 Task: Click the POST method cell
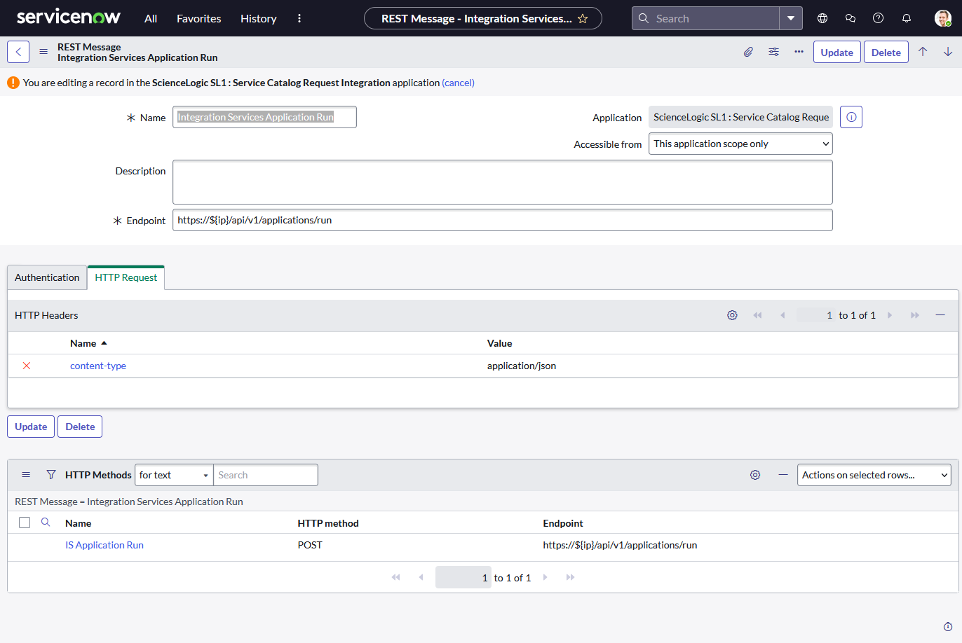coord(310,545)
